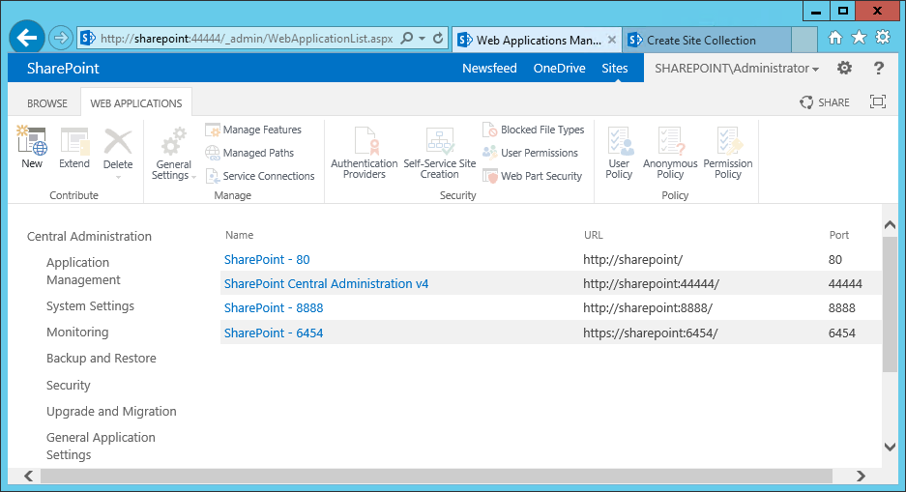Click the Share icon button
This screenshot has height=492, width=906.
coord(825,102)
